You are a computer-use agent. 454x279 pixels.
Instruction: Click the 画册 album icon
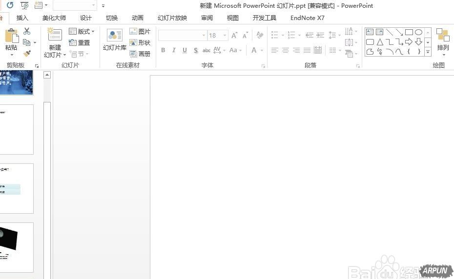pyautogui.click(x=140, y=54)
